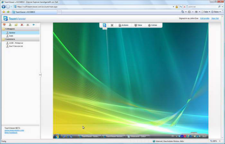The height and width of the screenshot is (144, 225).
Task: Click the browser Refresh arrows icon
Action: [181, 7]
